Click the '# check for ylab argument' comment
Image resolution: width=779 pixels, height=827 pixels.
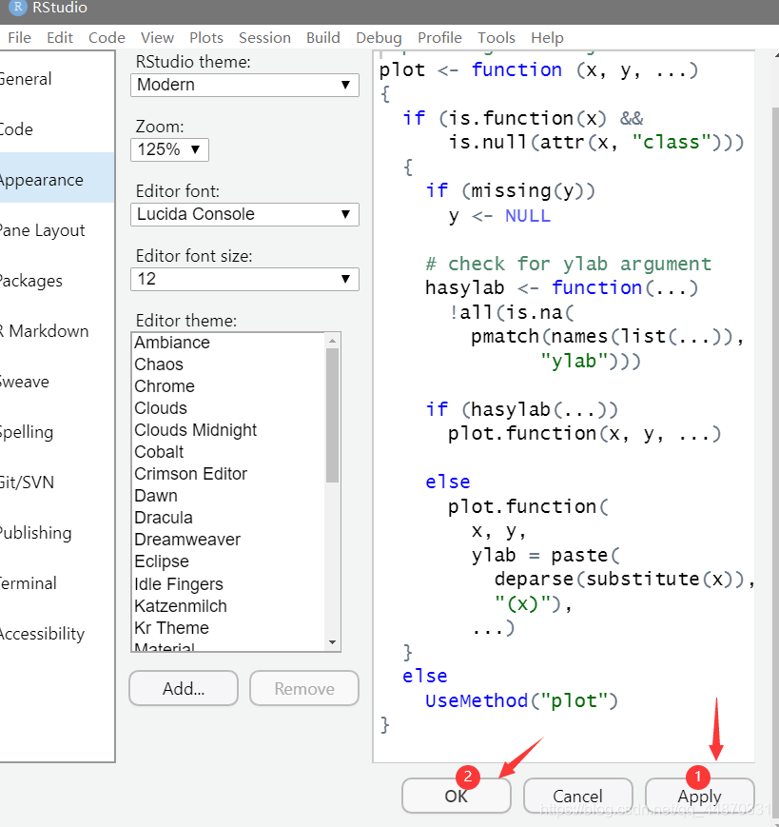click(568, 264)
